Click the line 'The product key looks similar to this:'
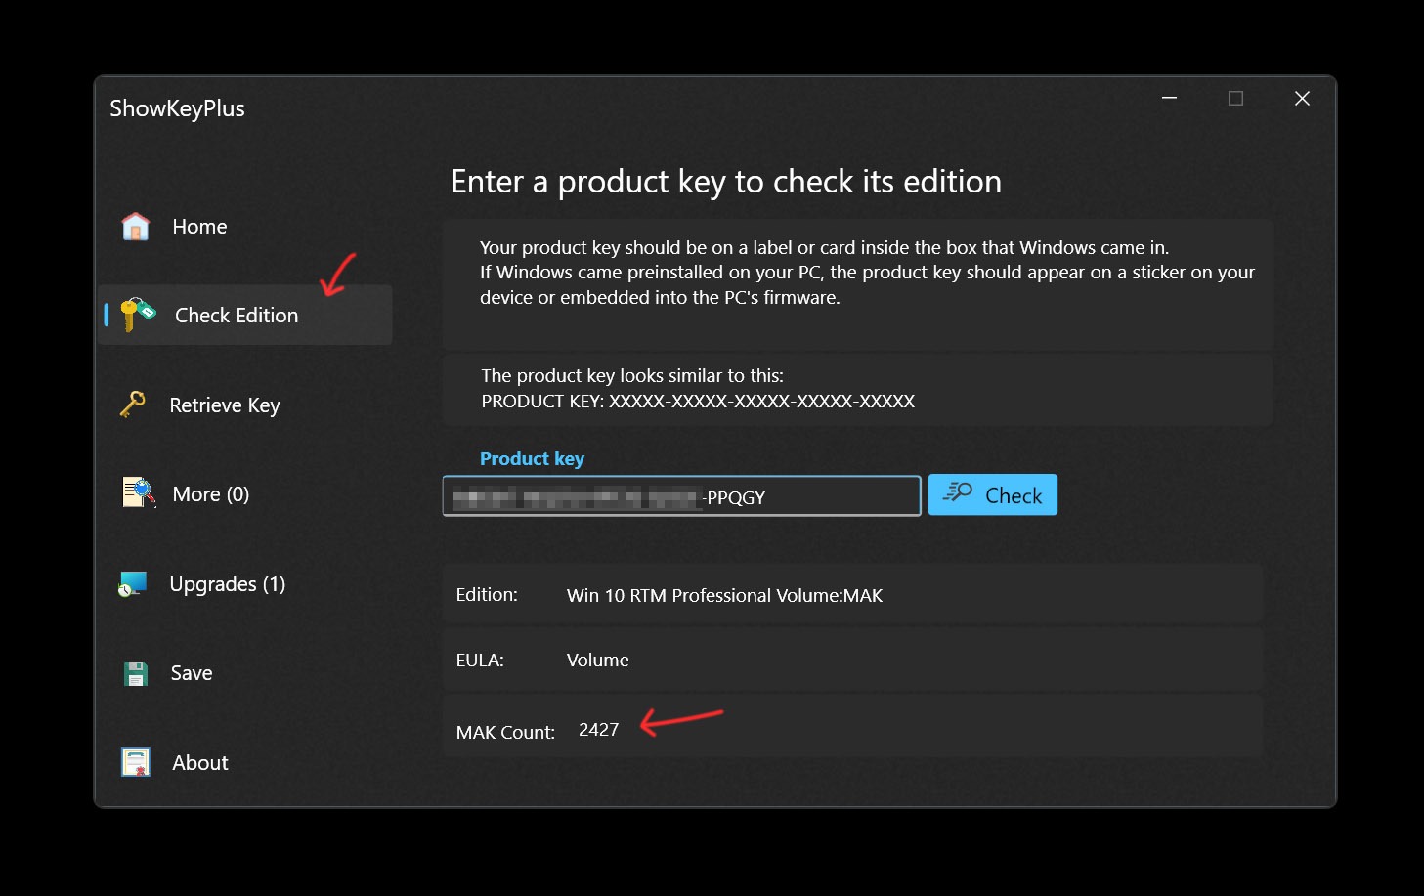The image size is (1424, 896). coord(632,376)
